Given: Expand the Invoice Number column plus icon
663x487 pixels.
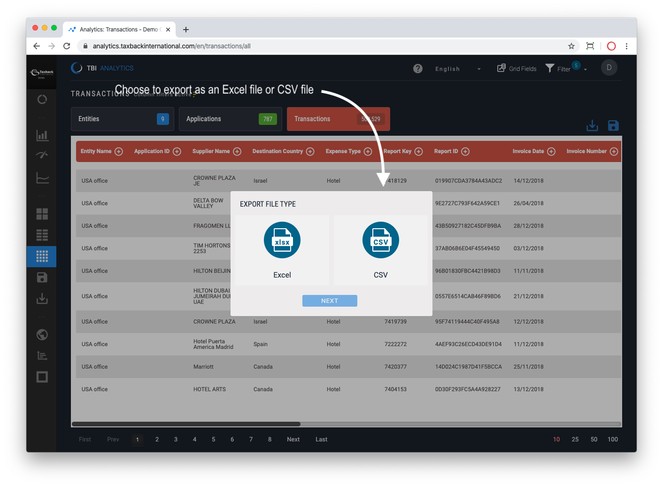Looking at the screenshot, I should tap(614, 151).
